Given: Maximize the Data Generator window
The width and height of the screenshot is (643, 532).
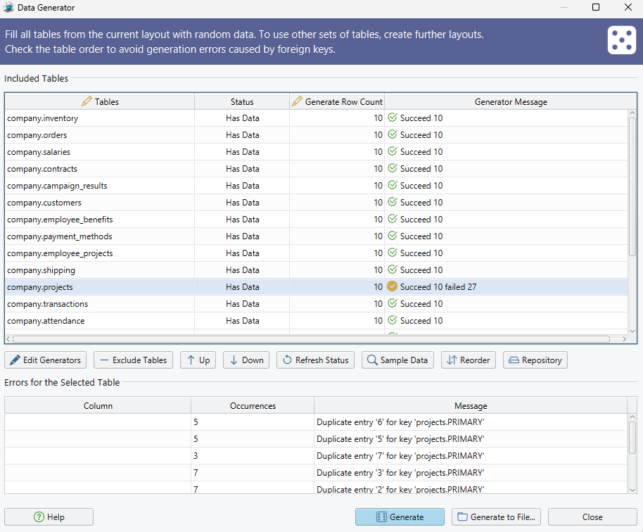Looking at the screenshot, I should point(596,7).
